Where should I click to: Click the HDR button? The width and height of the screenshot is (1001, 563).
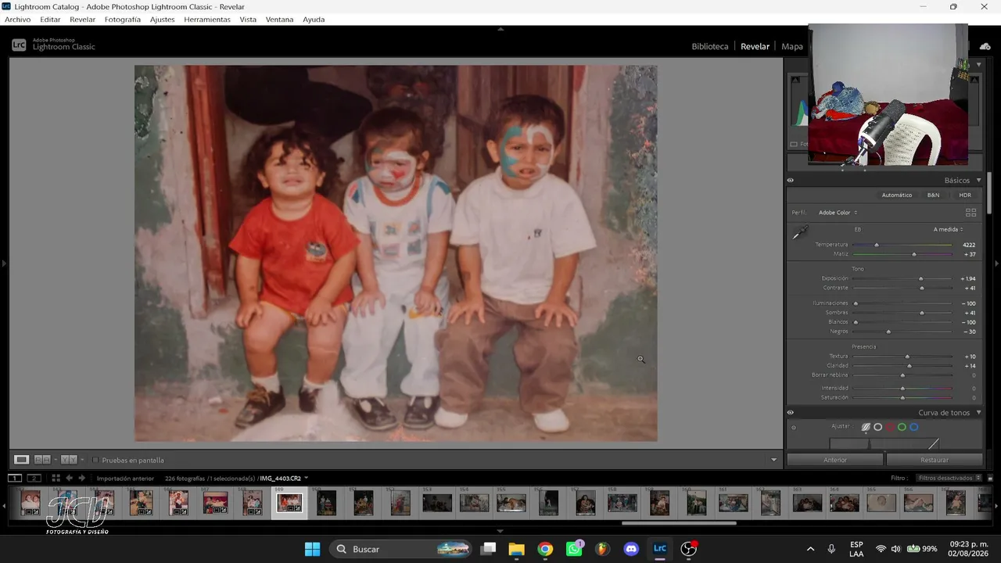click(965, 195)
